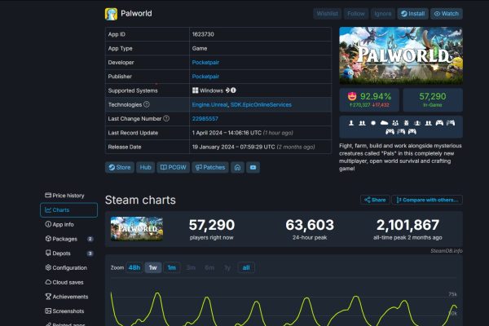
Task: Click the Follow button
Action: (x=356, y=14)
